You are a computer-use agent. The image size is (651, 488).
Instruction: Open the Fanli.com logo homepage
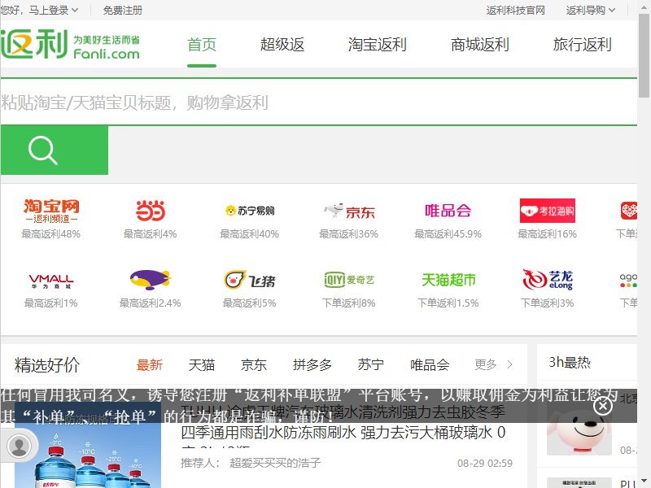[70, 44]
